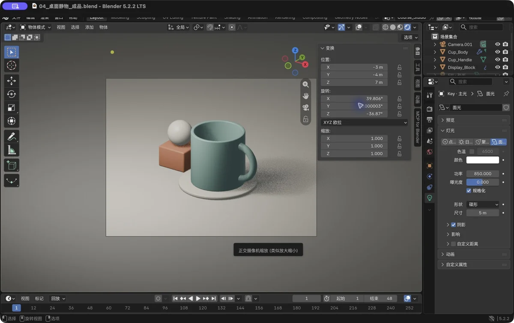Select the Move tool in toolbar

(x=12, y=80)
